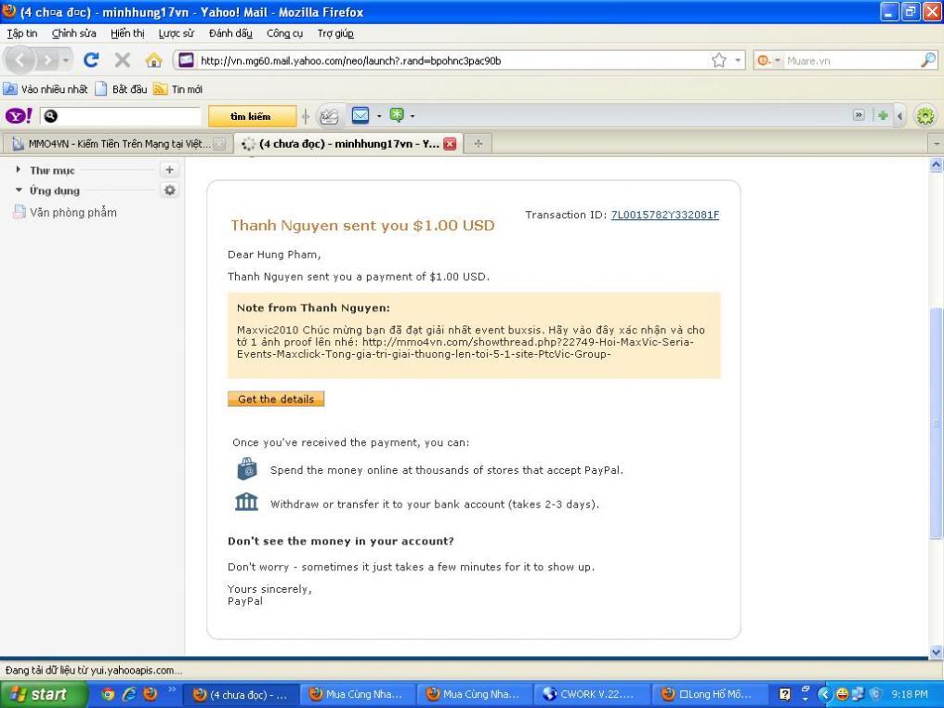Launch Internet Explorer from quick launch

tap(129, 694)
